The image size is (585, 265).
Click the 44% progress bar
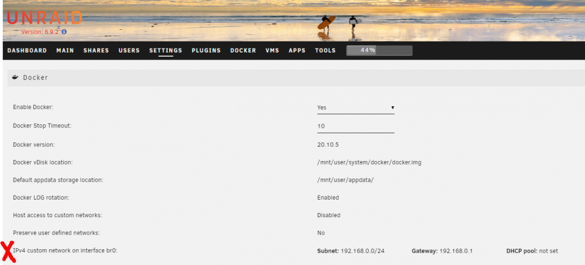tap(380, 51)
